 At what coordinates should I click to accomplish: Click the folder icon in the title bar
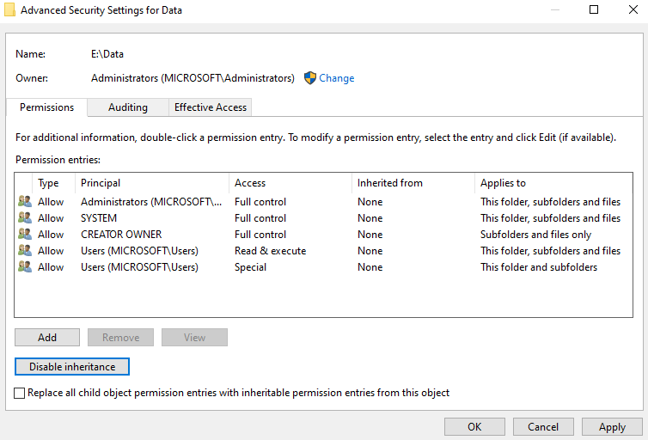(9, 9)
